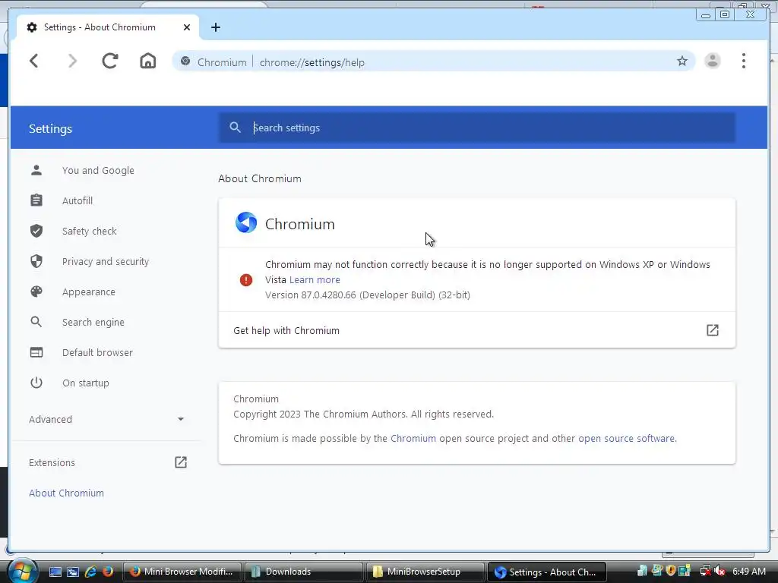
Task: Click the Copyright 2023 The Chromium Authors text
Action: click(x=363, y=414)
